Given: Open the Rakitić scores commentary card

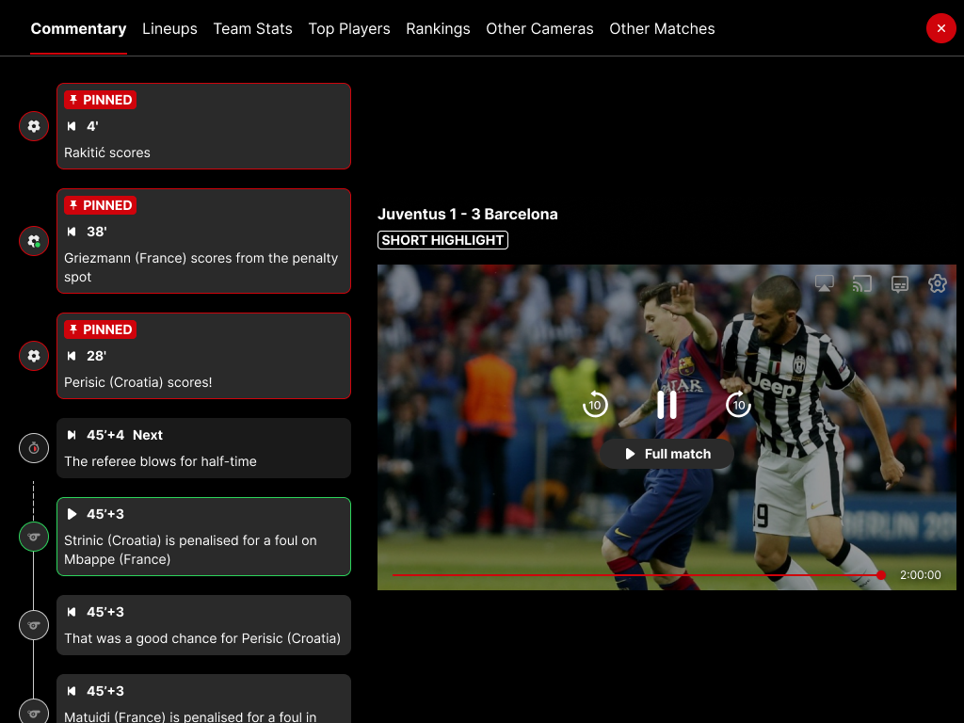Looking at the screenshot, I should pyautogui.click(x=203, y=126).
